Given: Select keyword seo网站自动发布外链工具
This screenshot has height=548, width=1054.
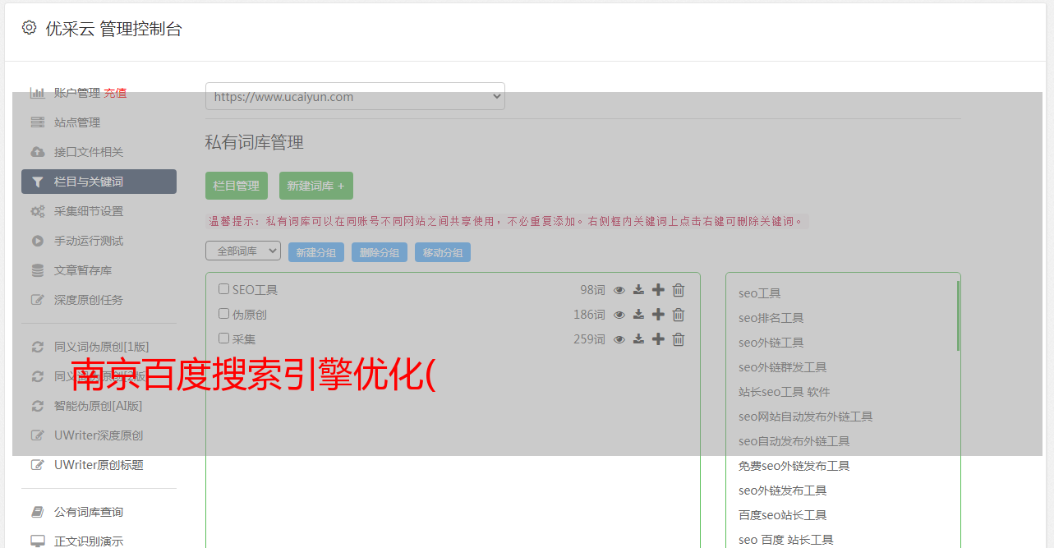Looking at the screenshot, I should pos(805,417).
